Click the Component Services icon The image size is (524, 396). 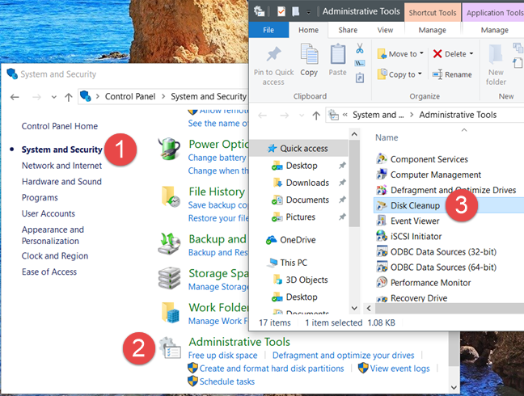tap(382, 159)
